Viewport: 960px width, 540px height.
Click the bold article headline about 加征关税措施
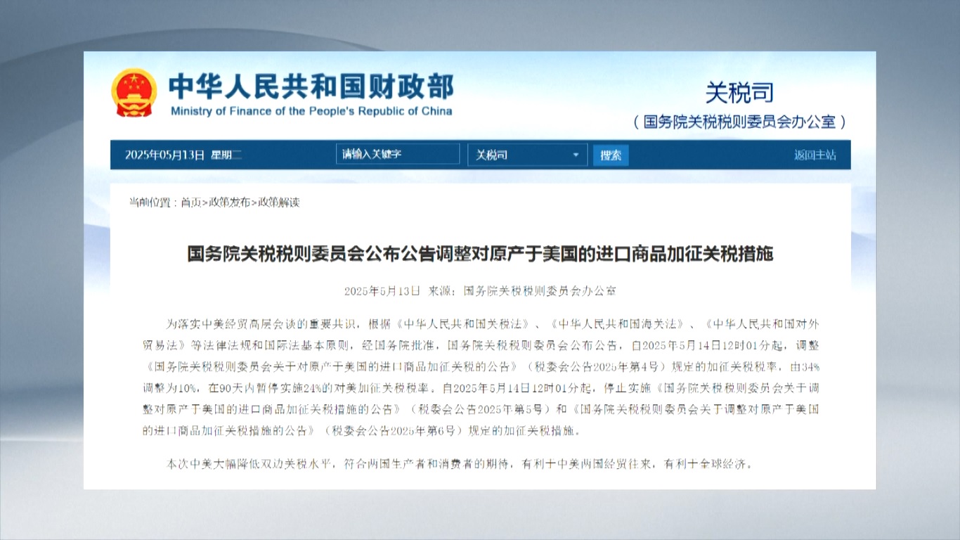coord(479,254)
